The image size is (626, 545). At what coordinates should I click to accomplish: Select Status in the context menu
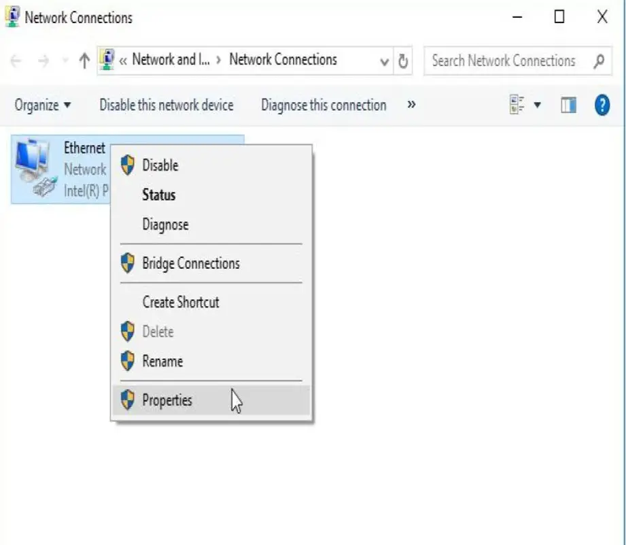(x=158, y=195)
